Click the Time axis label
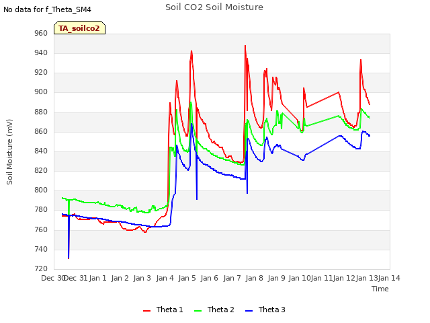 pyautogui.click(x=380, y=289)
